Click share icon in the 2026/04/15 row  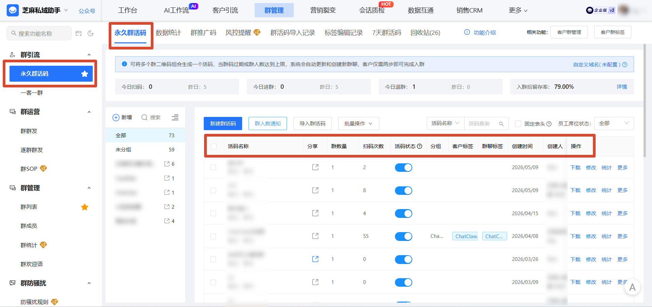[315, 213]
